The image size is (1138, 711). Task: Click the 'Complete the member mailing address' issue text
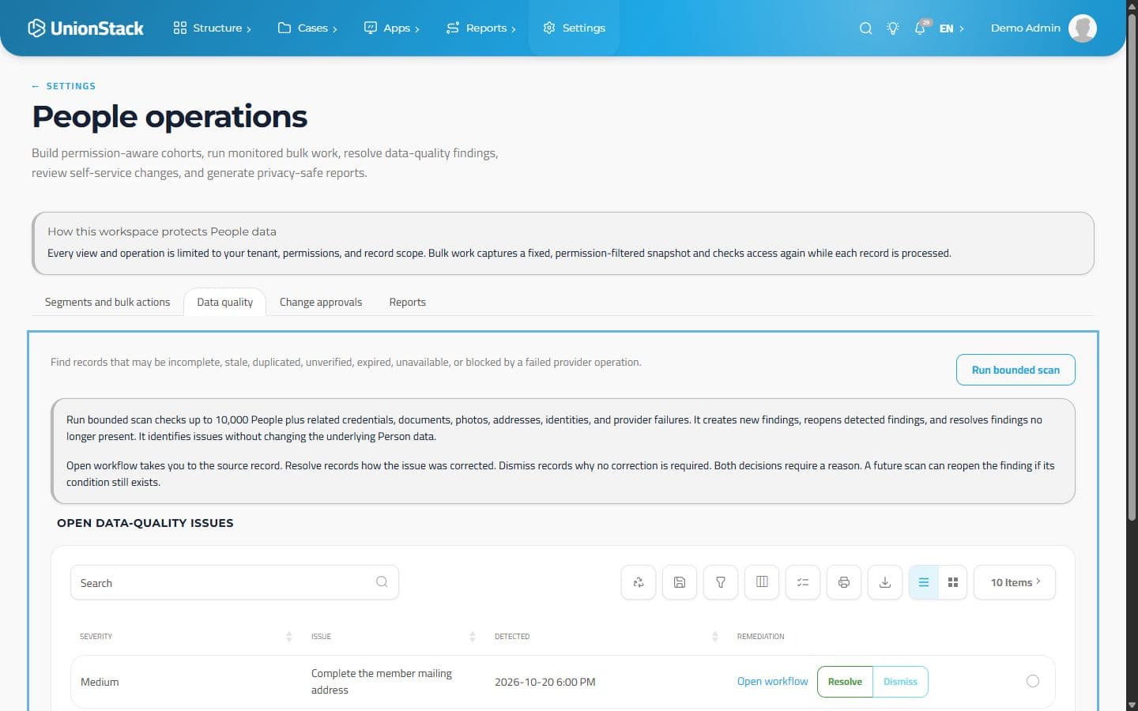click(x=382, y=682)
